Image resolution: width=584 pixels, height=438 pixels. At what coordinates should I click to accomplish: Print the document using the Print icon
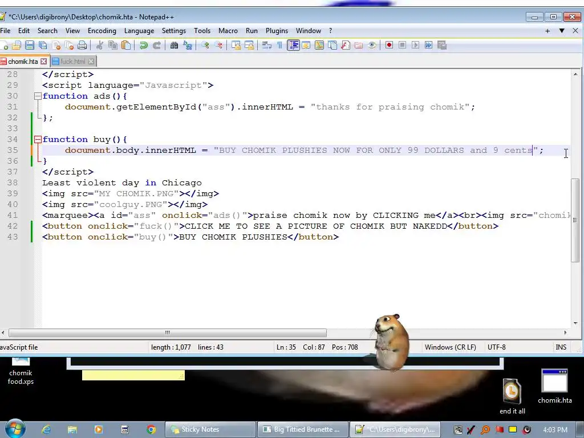coord(82,46)
